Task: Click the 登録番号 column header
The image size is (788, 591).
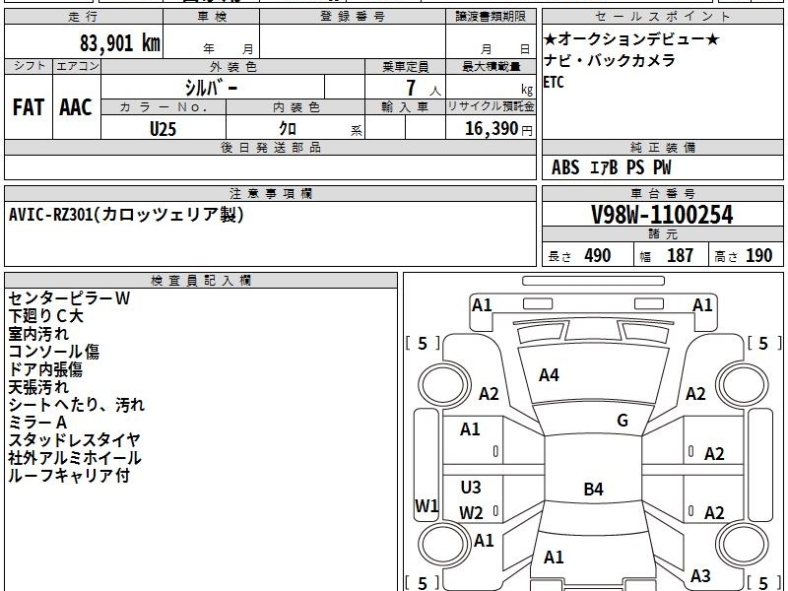Action: click(x=353, y=17)
